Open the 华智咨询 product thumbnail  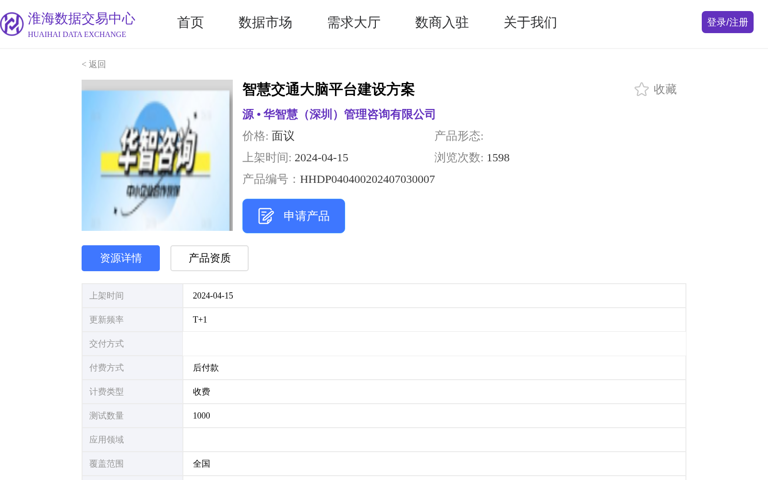tap(157, 155)
